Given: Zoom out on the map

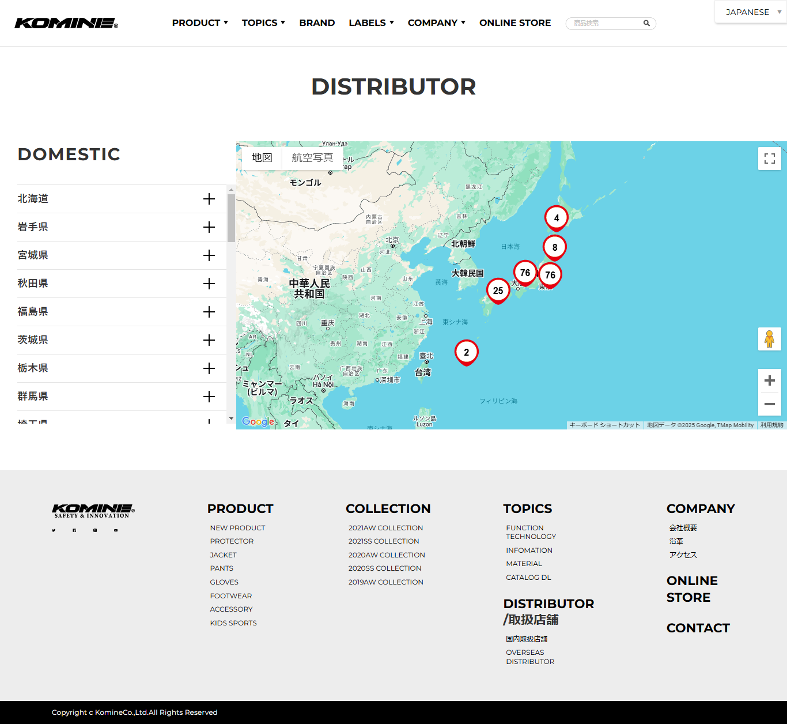Looking at the screenshot, I should [769, 404].
